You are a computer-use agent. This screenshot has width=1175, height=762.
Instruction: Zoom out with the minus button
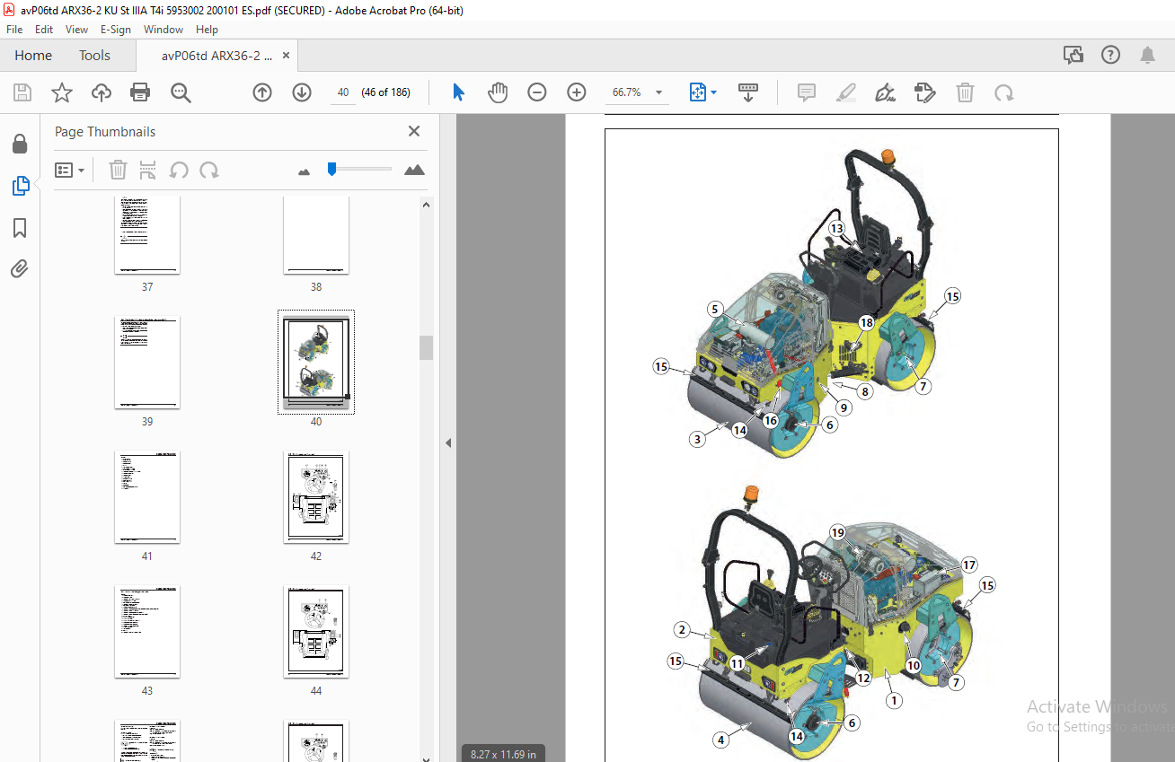(537, 92)
